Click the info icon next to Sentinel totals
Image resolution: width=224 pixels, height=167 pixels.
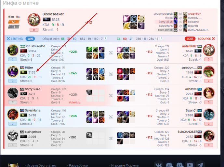(x=105, y=38)
